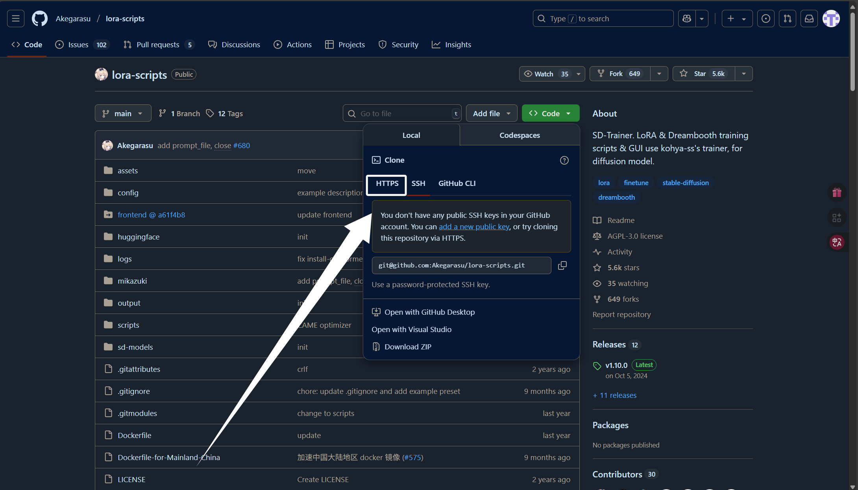858x490 pixels.
Task: Open the assets folder
Action: pyautogui.click(x=128, y=171)
